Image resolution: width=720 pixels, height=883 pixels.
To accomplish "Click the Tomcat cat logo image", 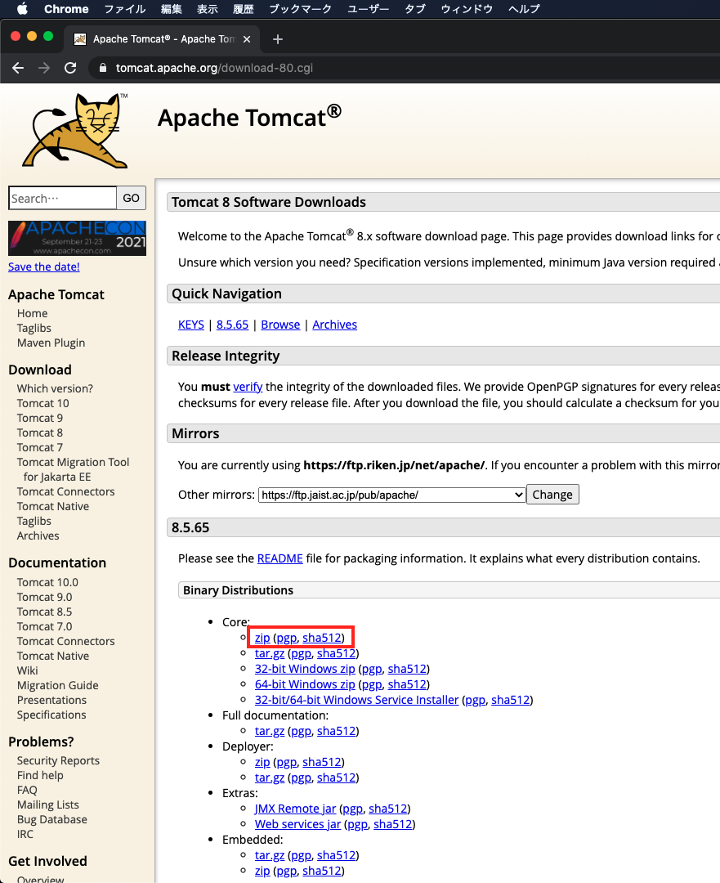I will (x=75, y=131).
